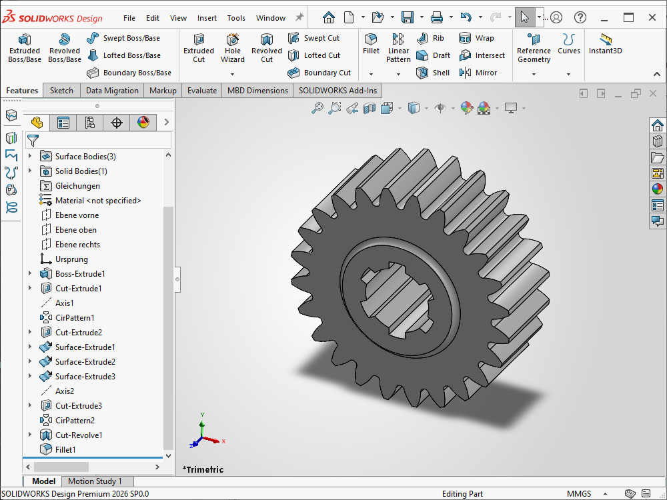
Task: Toggle the Hide/Show Items eye icon
Action: point(440,107)
